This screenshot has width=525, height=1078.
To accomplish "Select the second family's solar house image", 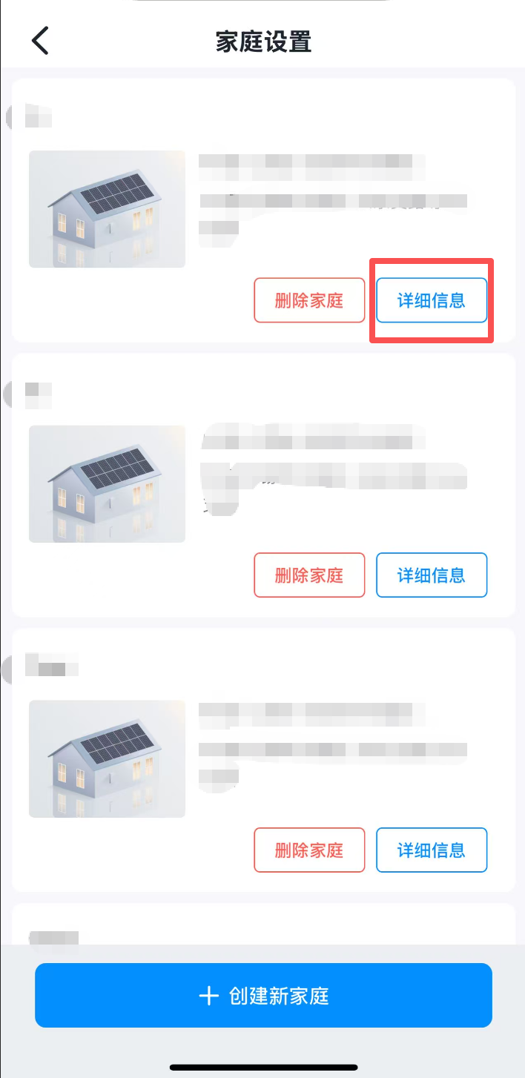I will coord(107,483).
